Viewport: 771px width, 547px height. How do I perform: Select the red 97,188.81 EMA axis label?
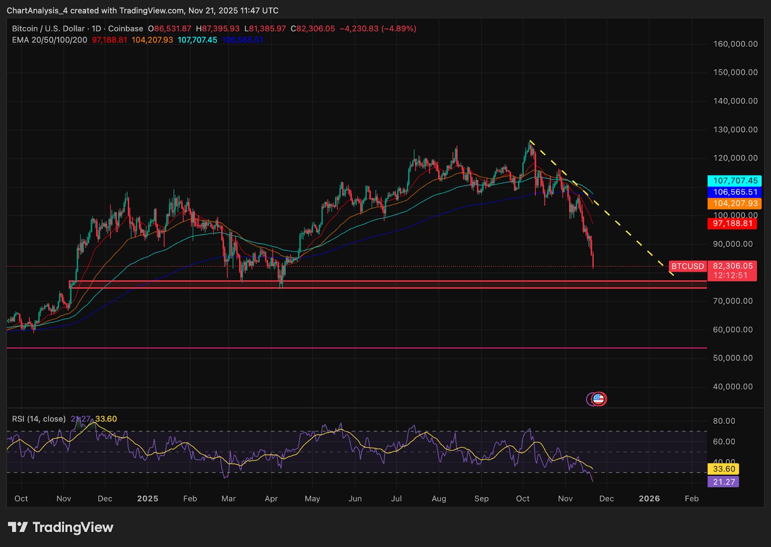tap(732, 224)
